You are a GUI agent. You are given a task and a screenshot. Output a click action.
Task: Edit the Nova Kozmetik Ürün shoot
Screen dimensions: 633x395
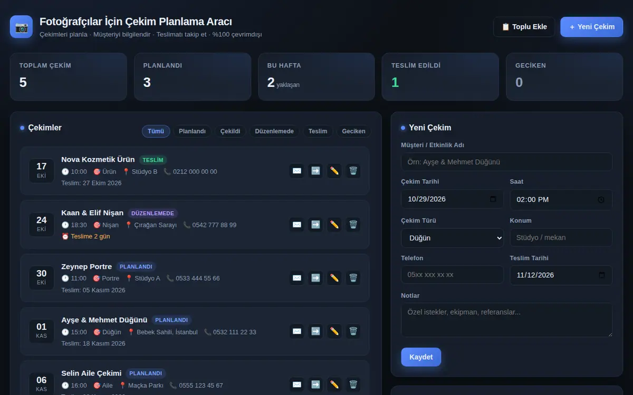click(334, 171)
